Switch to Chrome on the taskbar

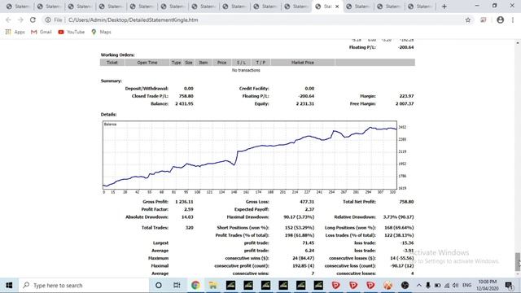(x=195, y=286)
